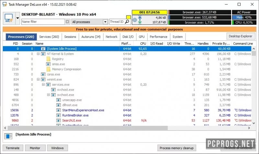Click the wininit.exe process icon
Screen dimensions: 259x154
[43, 79]
